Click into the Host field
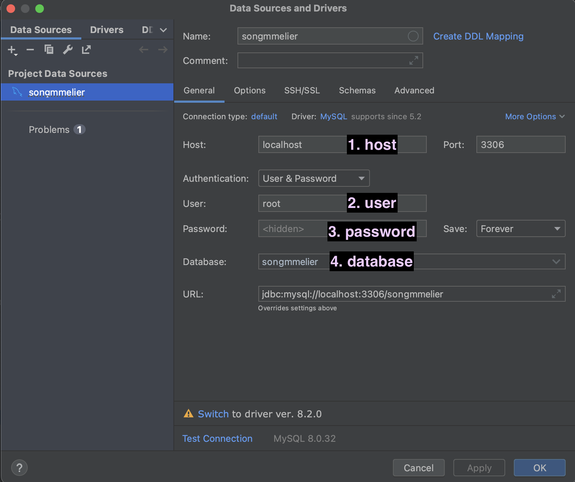The image size is (575, 482). [342, 144]
